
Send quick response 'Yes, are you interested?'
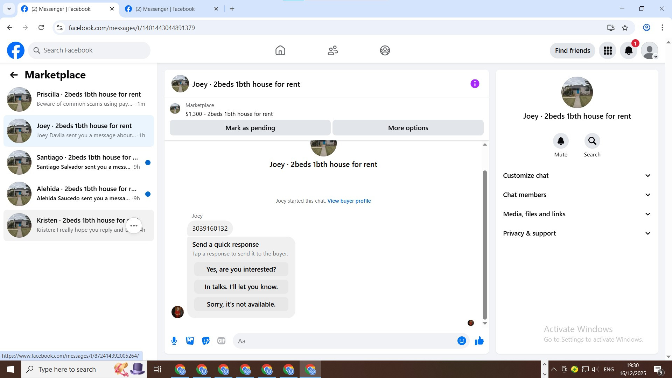241,269
